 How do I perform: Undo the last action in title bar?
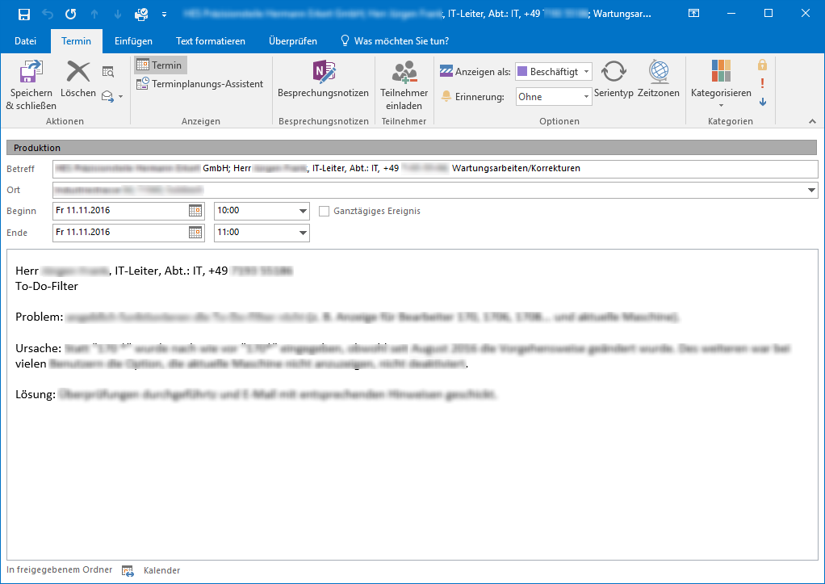pyautogui.click(x=48, y=15)
